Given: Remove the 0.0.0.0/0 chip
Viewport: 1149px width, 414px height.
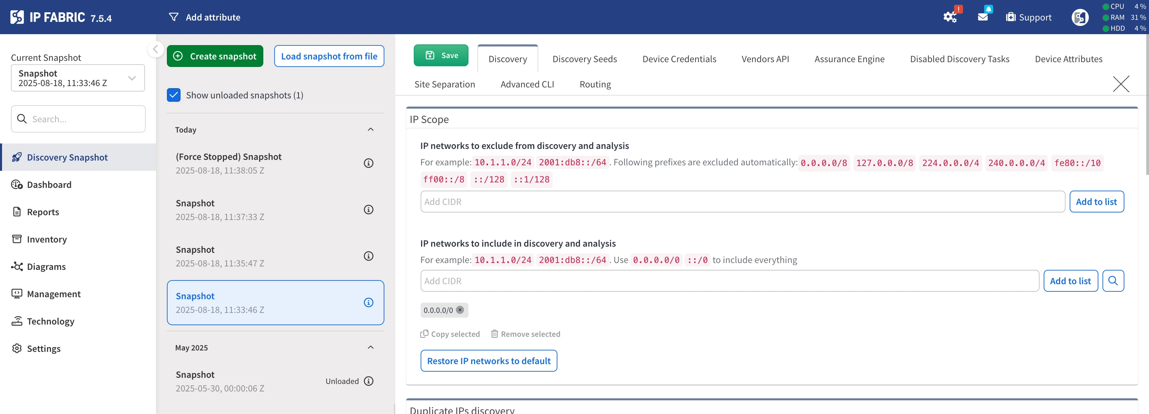Looking at the screenshot, I should pyautogui.click(x=460, y=310).
